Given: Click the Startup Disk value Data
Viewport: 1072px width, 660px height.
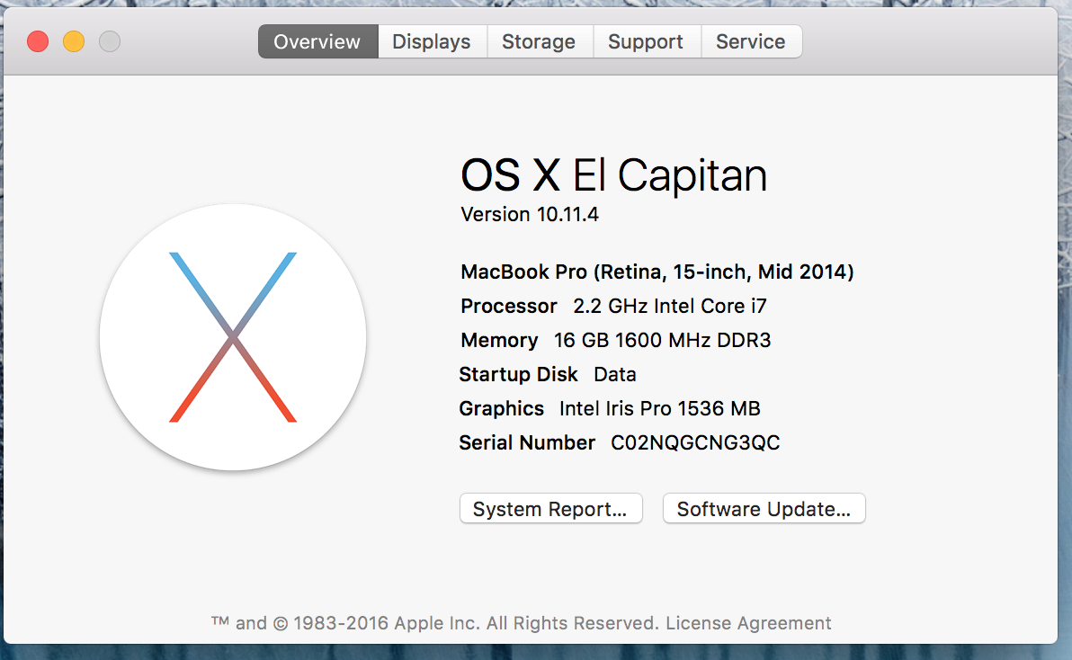Looking at the screenshot, I should pos(615,374).
